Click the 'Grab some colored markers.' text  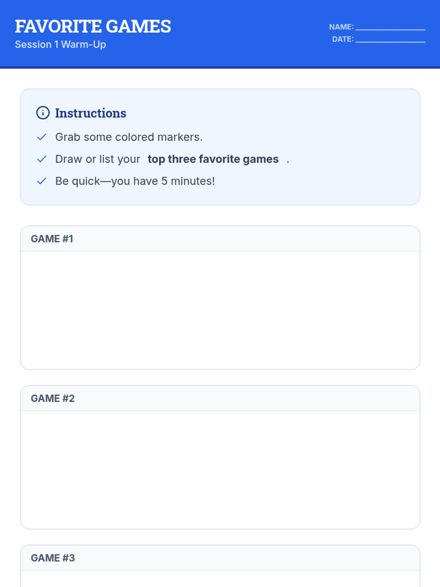[x=129, y=137]
